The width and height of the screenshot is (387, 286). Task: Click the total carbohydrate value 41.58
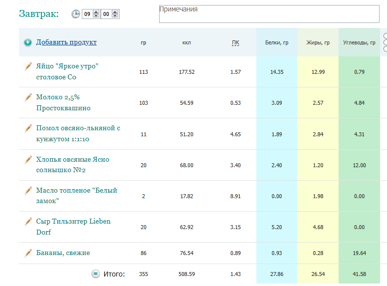(359, 274)
